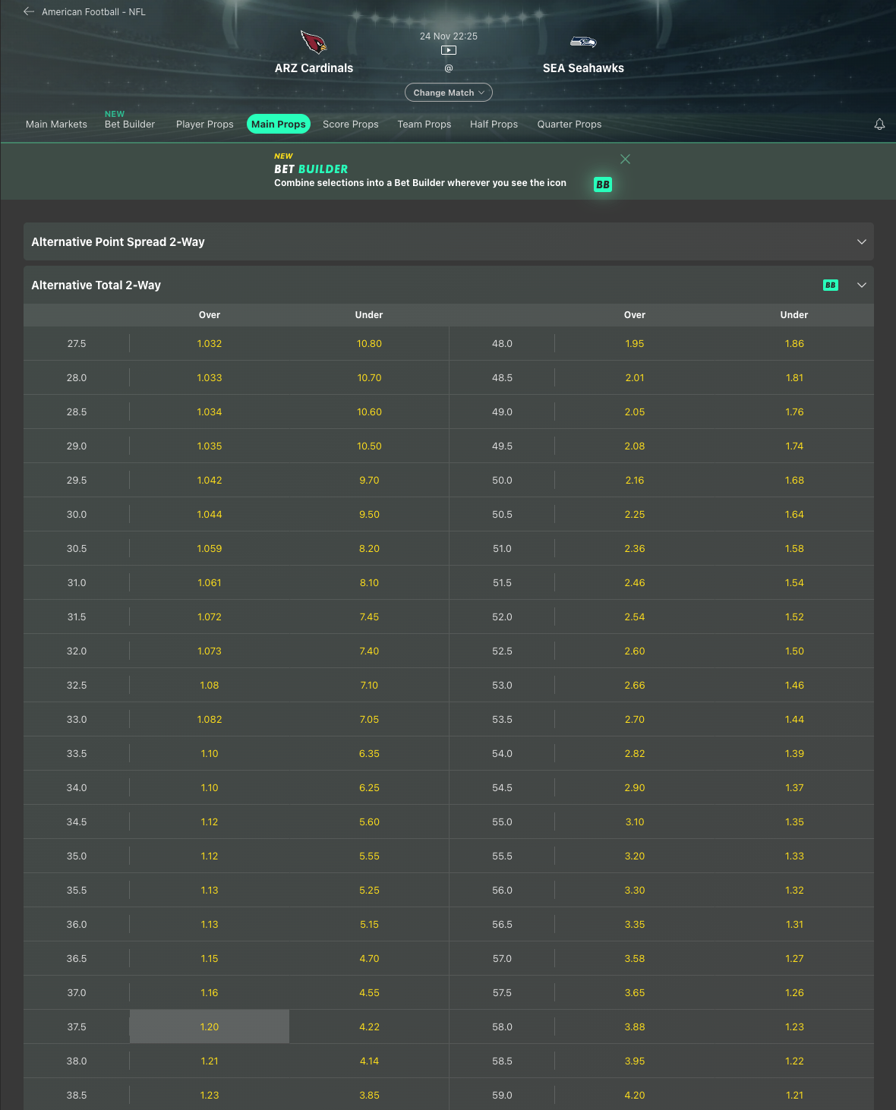
Task: Click the SEA Seahawks team logo
Action: (x=583, y=42)
